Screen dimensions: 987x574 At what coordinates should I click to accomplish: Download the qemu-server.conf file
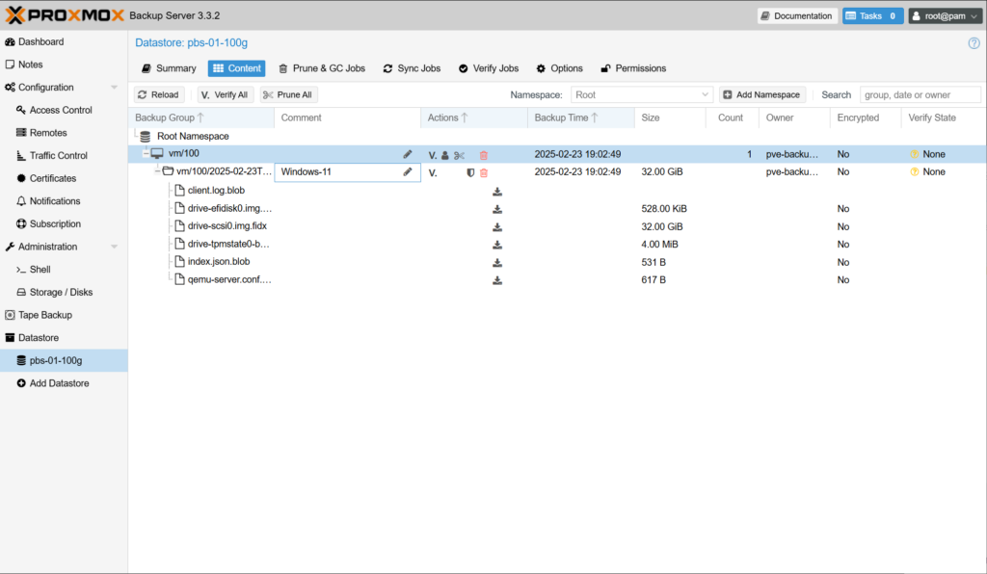pos(497,280)
